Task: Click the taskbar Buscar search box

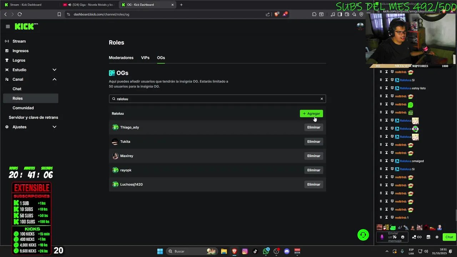Action: [192, 251]
